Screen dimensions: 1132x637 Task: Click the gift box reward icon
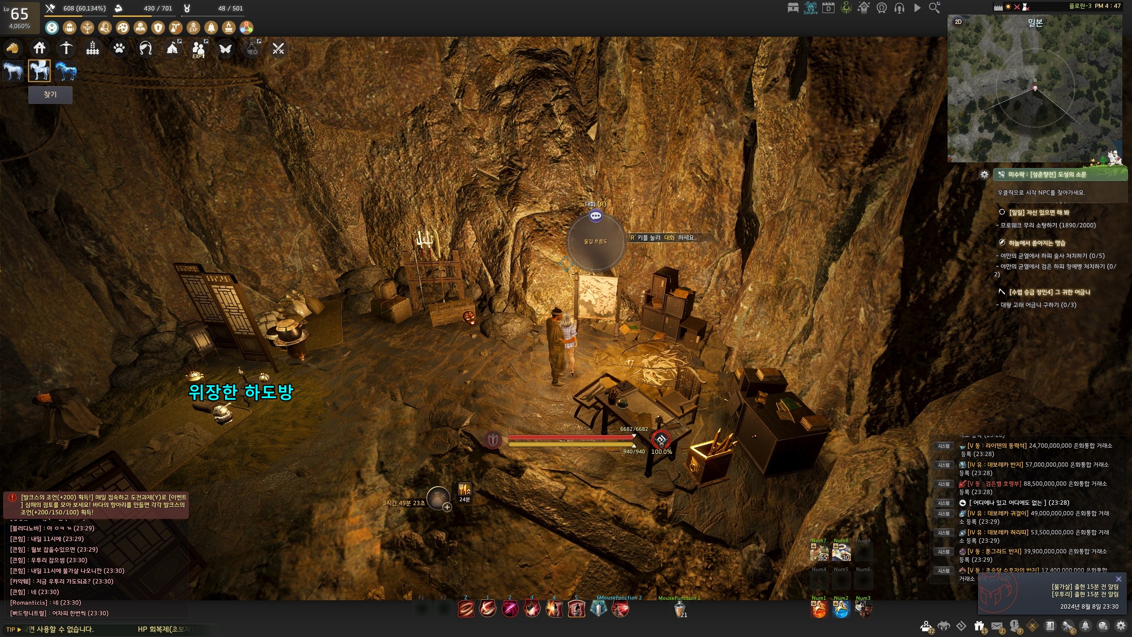tap(979, 626)
